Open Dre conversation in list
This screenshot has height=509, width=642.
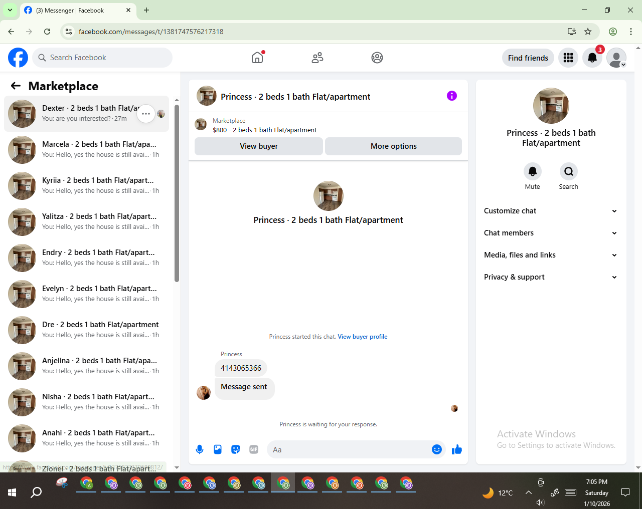(x=86, y=330)
